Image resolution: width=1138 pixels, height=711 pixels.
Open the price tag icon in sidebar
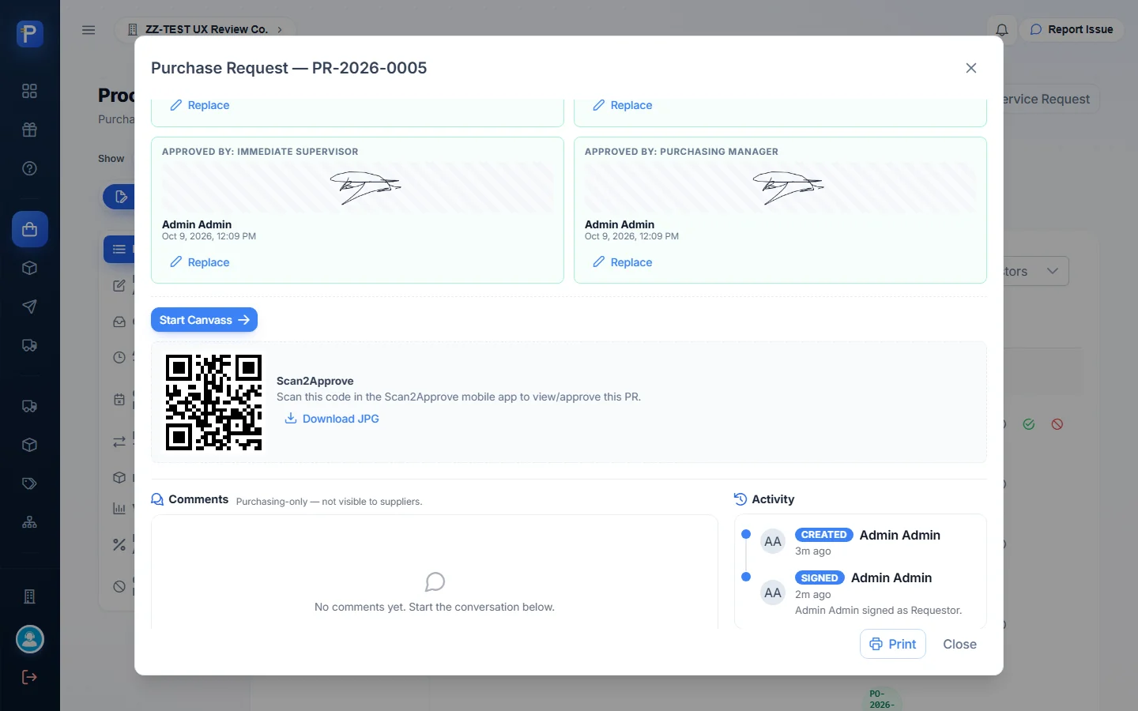click(x=29, y=483)
